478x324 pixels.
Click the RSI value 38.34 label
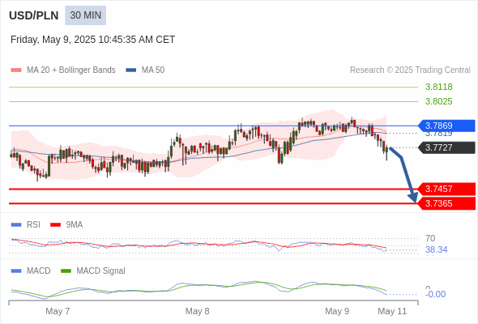[x=436, y=249]
